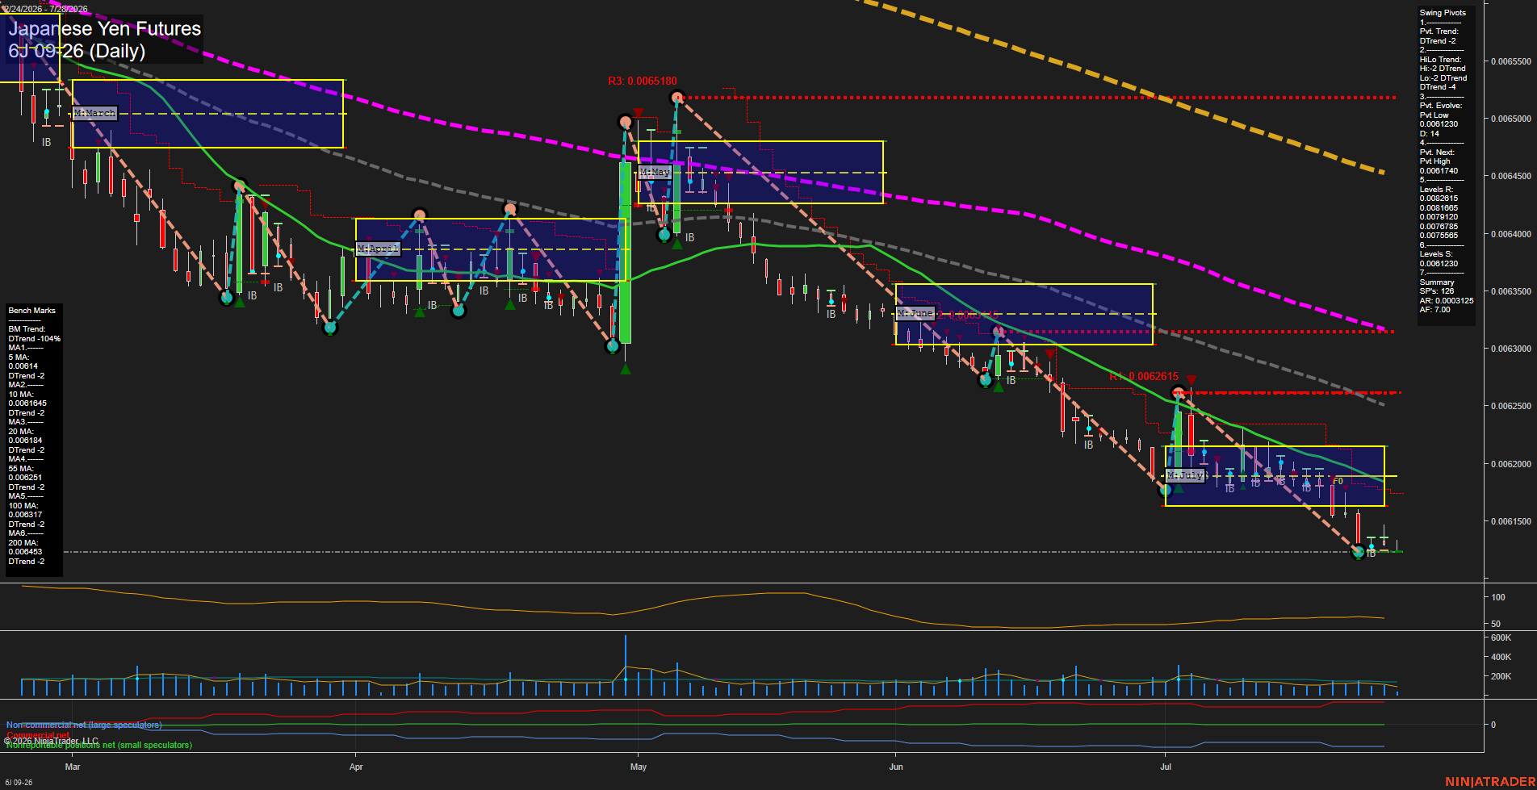This screenshot has height=790, width=1537.
Task: Click the 20 MA value 0.006184
Action: 25,441
